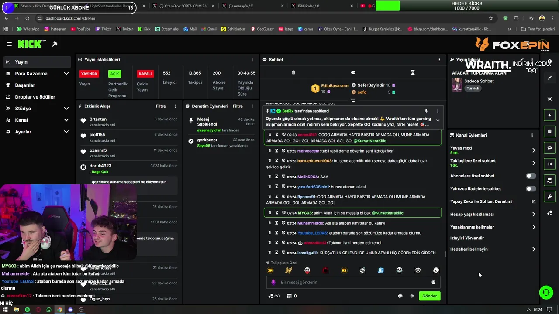Viewport: 559px width, 314px height.
Task: Select Yayın in the sidebar
Action: [x=37, y=62]
